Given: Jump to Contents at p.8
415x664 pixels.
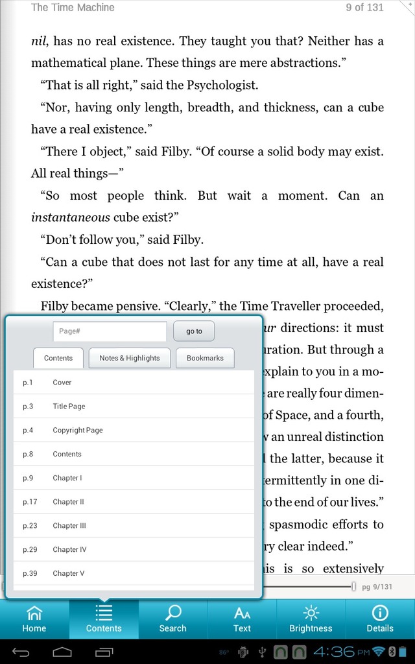Looking at the screenshot, I should coord(134,454).
